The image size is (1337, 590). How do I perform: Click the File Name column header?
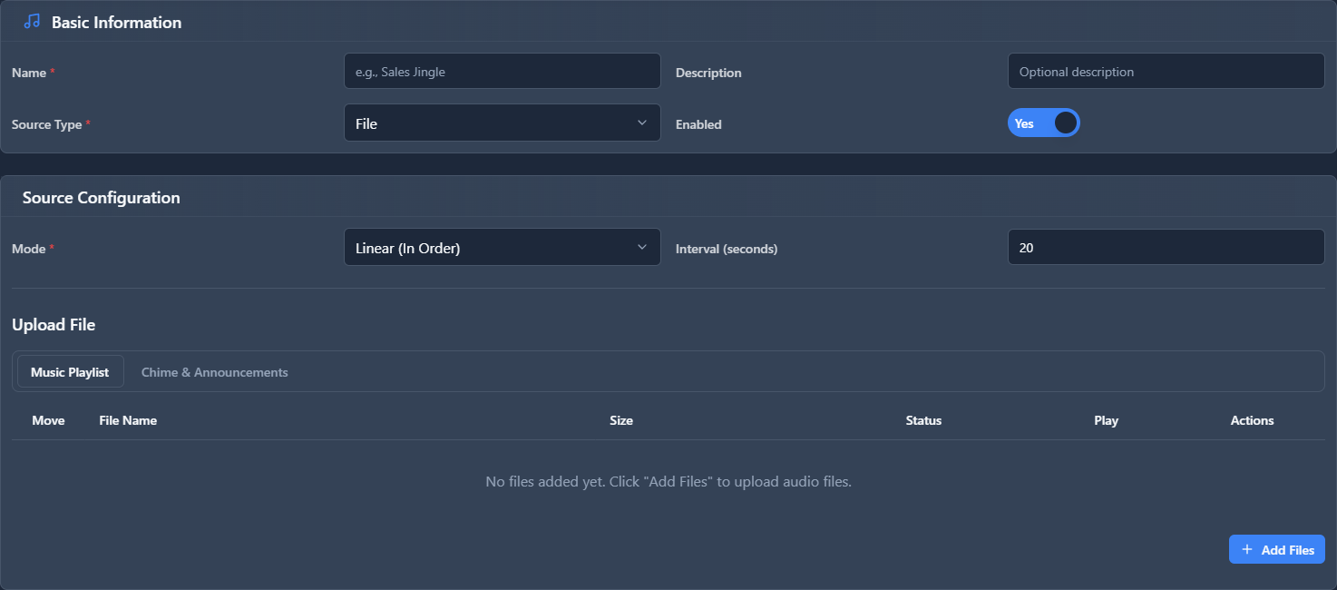click(128, 420)
